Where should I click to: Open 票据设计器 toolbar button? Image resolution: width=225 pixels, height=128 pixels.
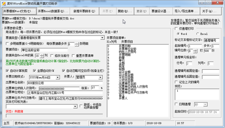(161, 11)
